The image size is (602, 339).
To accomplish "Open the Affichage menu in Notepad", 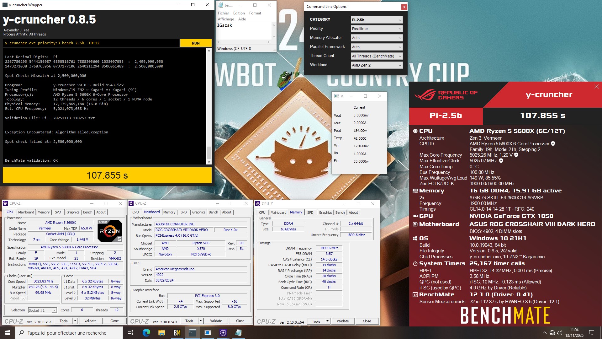I will coord(226,19).
